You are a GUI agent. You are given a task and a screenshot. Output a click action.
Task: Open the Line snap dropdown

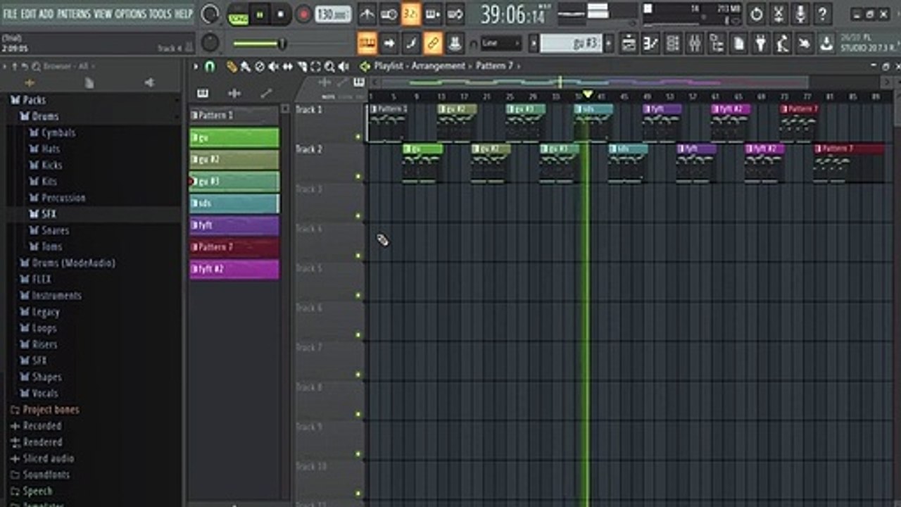point(501,44)
